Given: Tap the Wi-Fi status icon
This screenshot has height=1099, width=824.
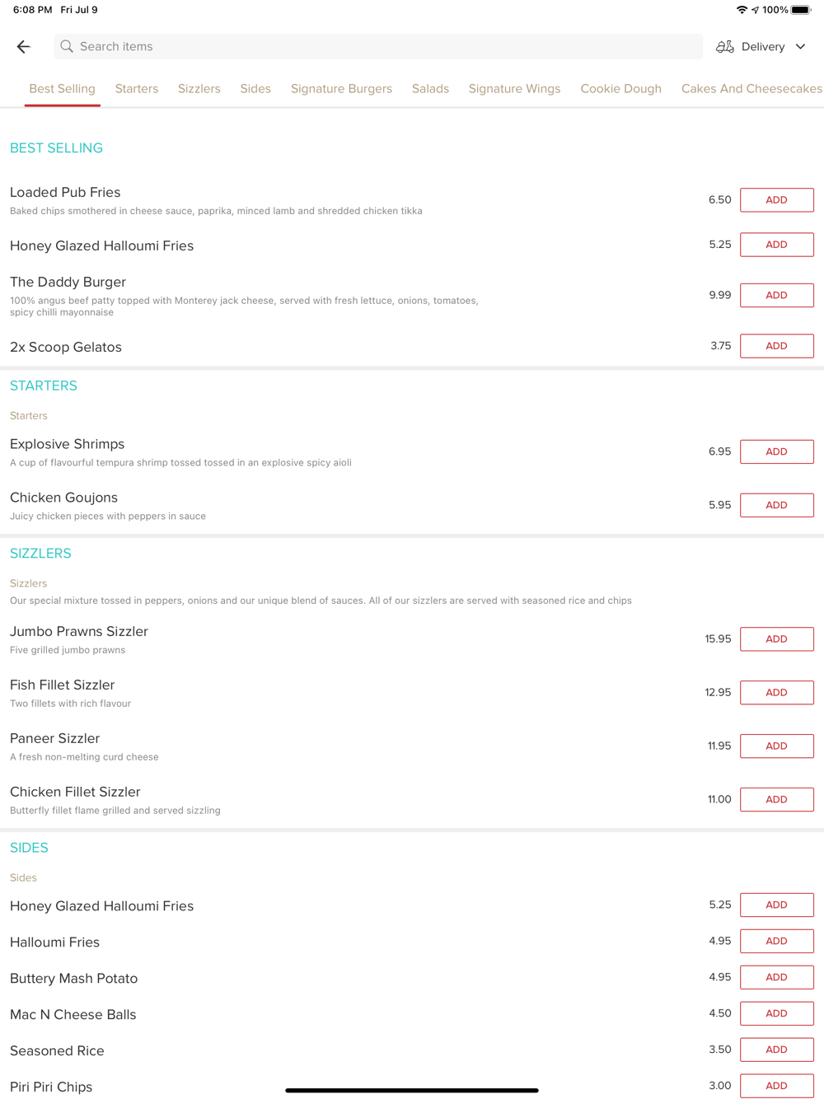Looking at the screenshot, I should click(742, 10).
